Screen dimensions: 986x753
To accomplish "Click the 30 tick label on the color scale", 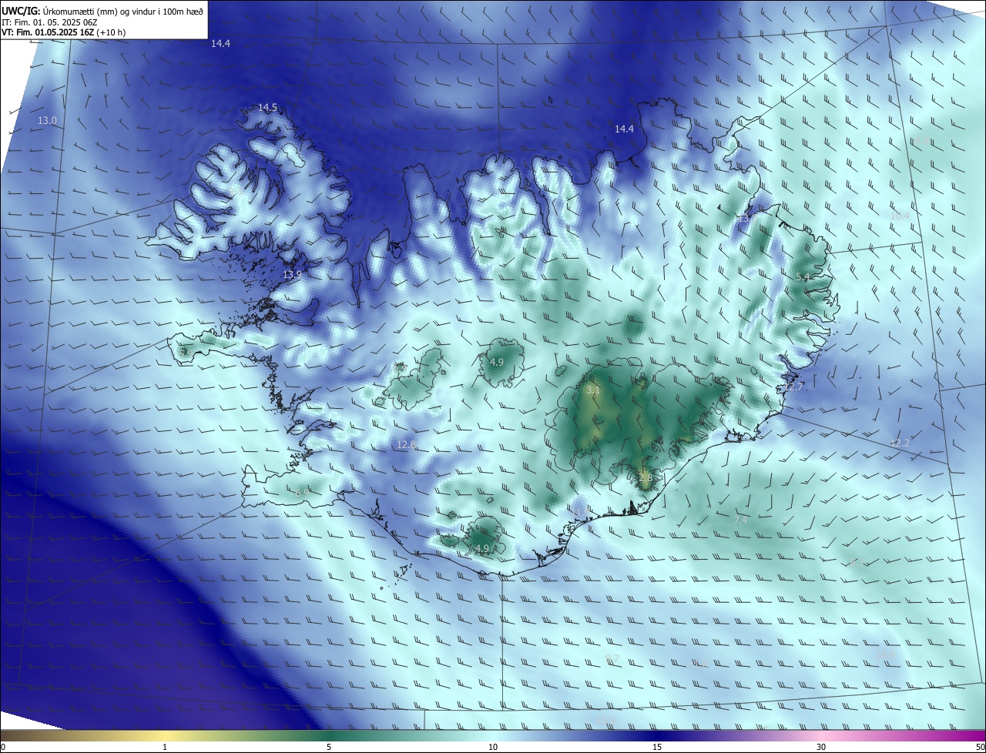I will pos(821,748).
